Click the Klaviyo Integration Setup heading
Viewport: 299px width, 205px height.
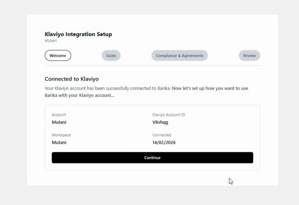78,34
